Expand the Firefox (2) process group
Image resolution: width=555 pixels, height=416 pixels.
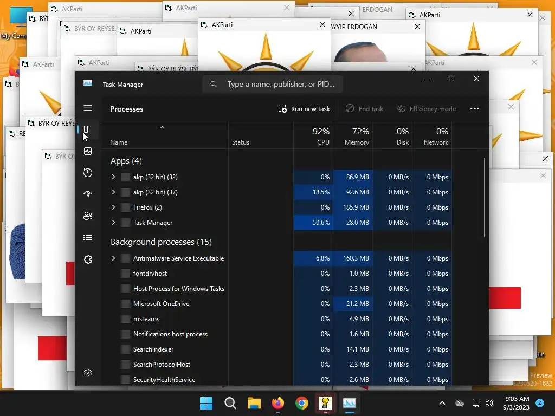click(113, 207)
